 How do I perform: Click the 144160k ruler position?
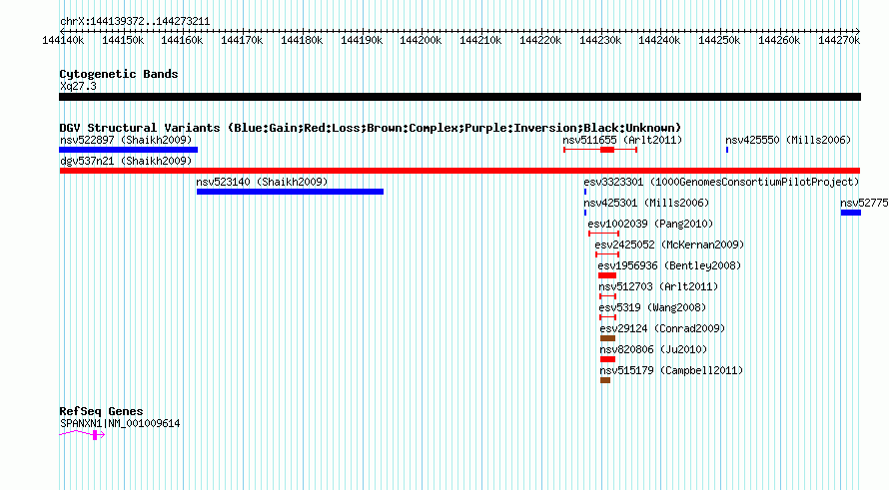pos(182,40)
